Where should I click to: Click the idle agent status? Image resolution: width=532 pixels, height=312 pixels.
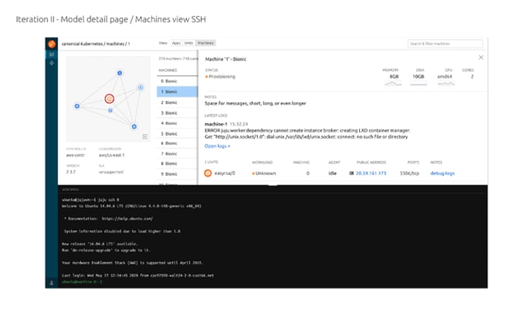(332, 173)
